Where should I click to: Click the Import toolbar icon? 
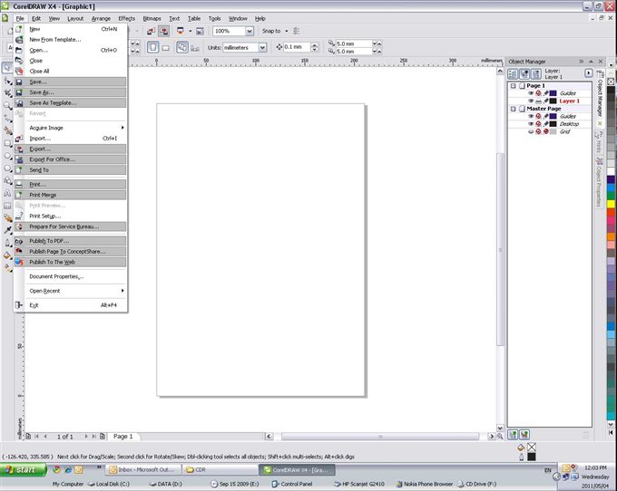point(152,31)
